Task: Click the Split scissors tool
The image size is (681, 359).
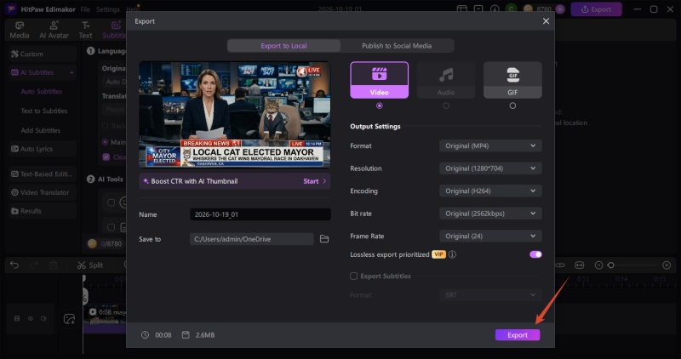Action: [90, 265]
